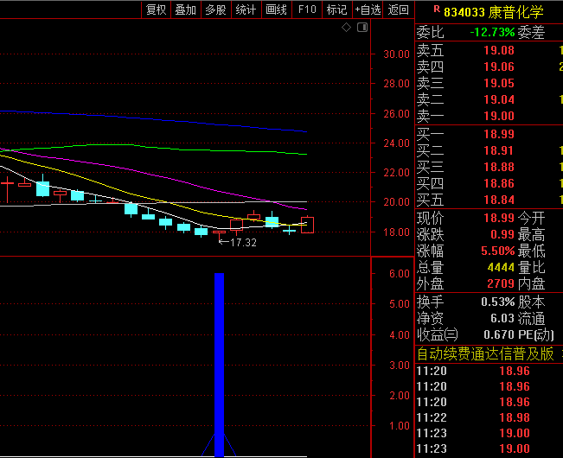The height and width of the screenshot is (458, 563).
Task: Open the 叠加 overlay option
Action: (185, 10)
